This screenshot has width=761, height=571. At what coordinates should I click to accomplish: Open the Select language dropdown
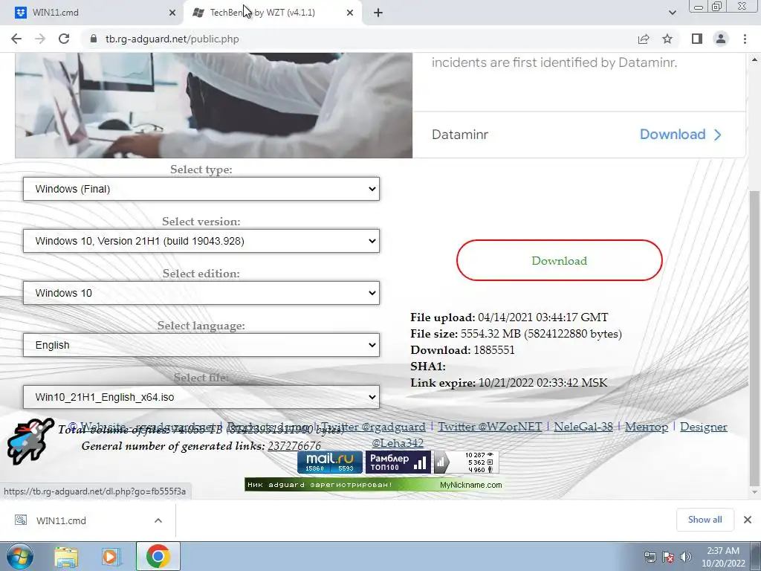coord(201,345)
